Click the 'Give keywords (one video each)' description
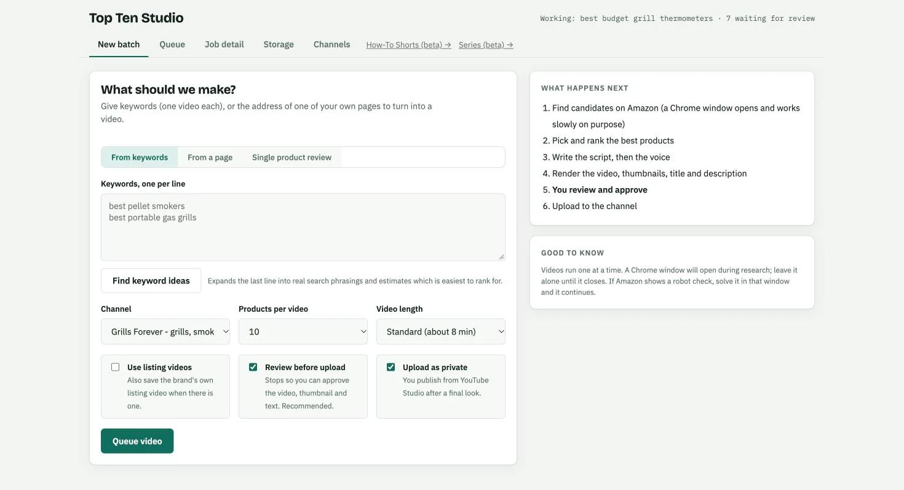 tap(266, 113)
